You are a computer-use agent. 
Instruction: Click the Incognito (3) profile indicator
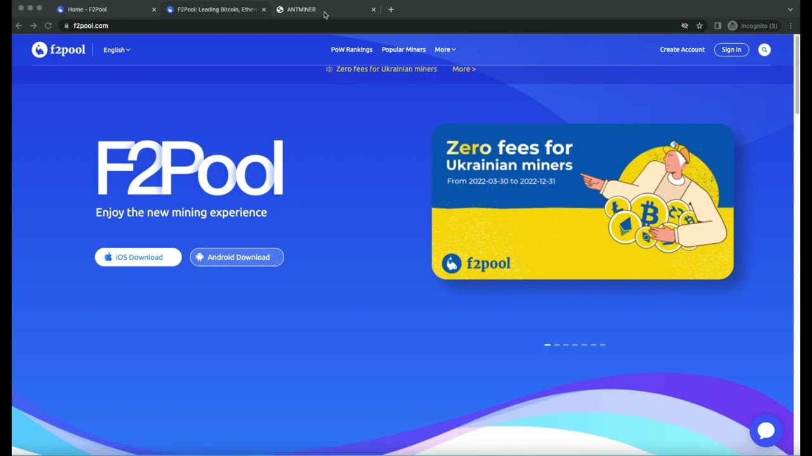click(x=752, y=26)
